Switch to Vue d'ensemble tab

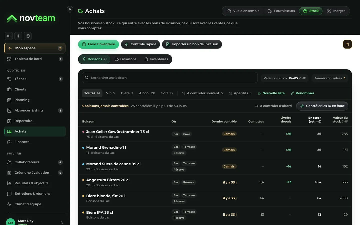pyautogui.click(x=243, y=11)
